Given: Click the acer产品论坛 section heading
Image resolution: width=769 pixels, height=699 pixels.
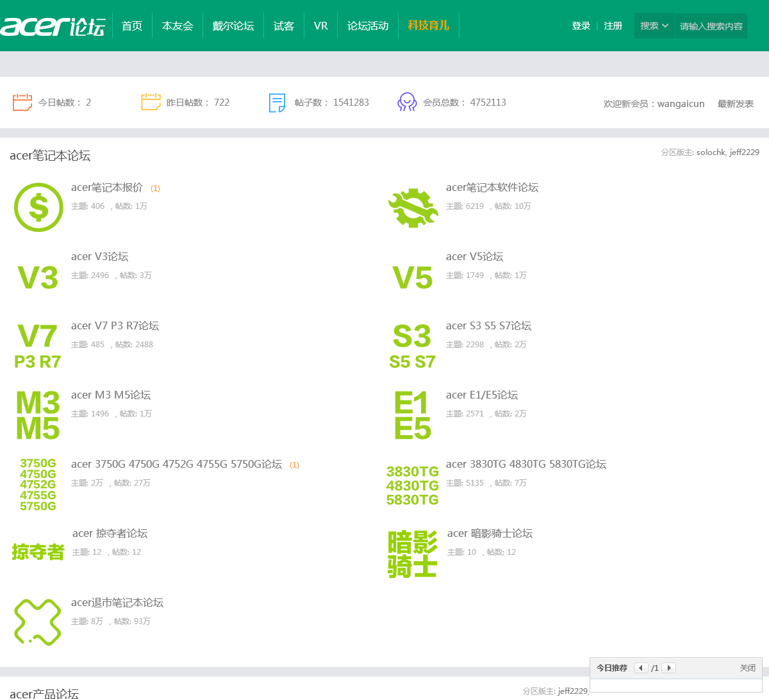Looking at the screenshot, I should 44,693.
